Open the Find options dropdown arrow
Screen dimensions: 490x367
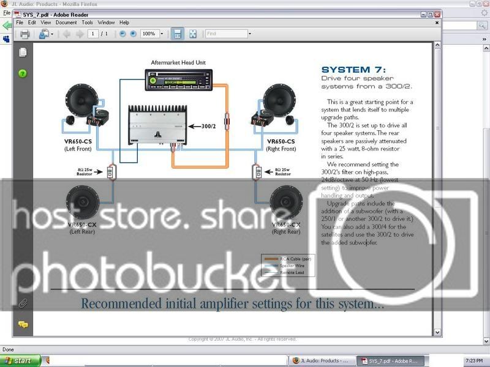click(x=250, y=34)
